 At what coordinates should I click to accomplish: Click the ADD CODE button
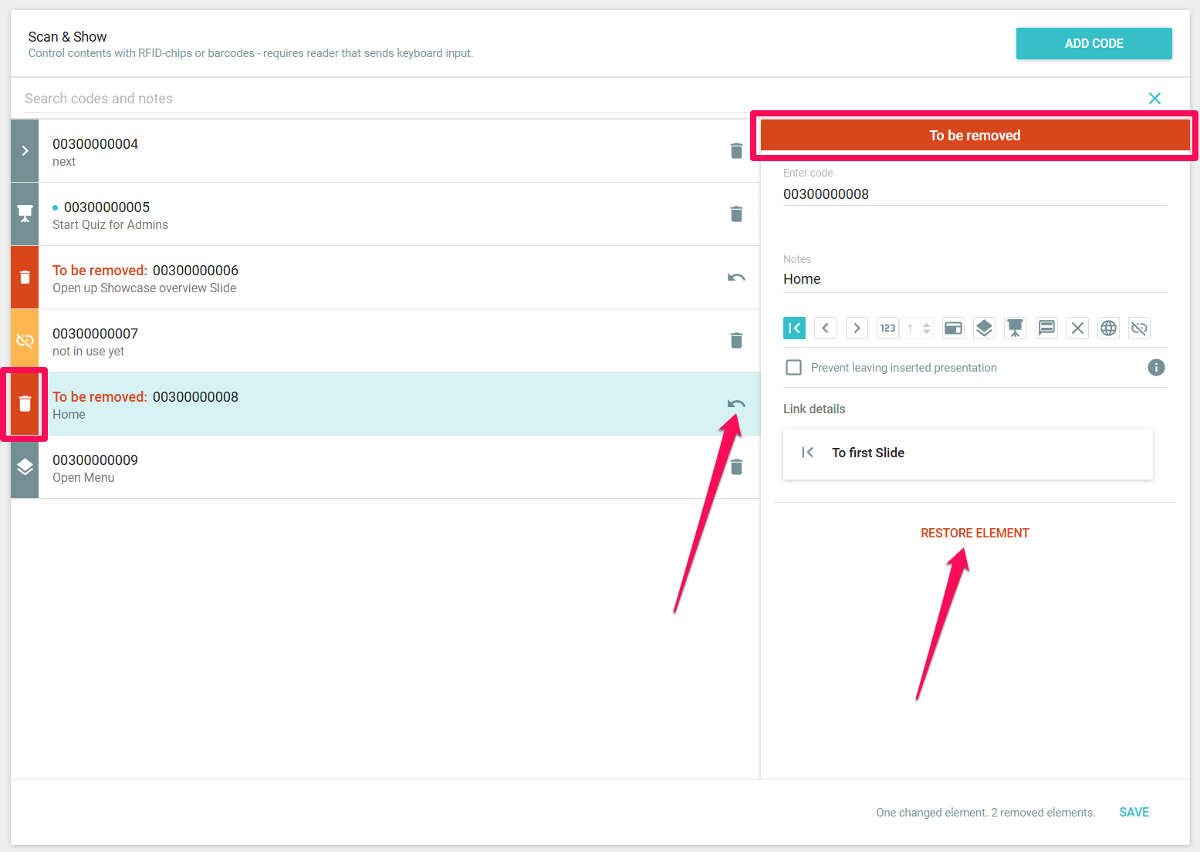pyautogui.click(x=1094, y=44)
